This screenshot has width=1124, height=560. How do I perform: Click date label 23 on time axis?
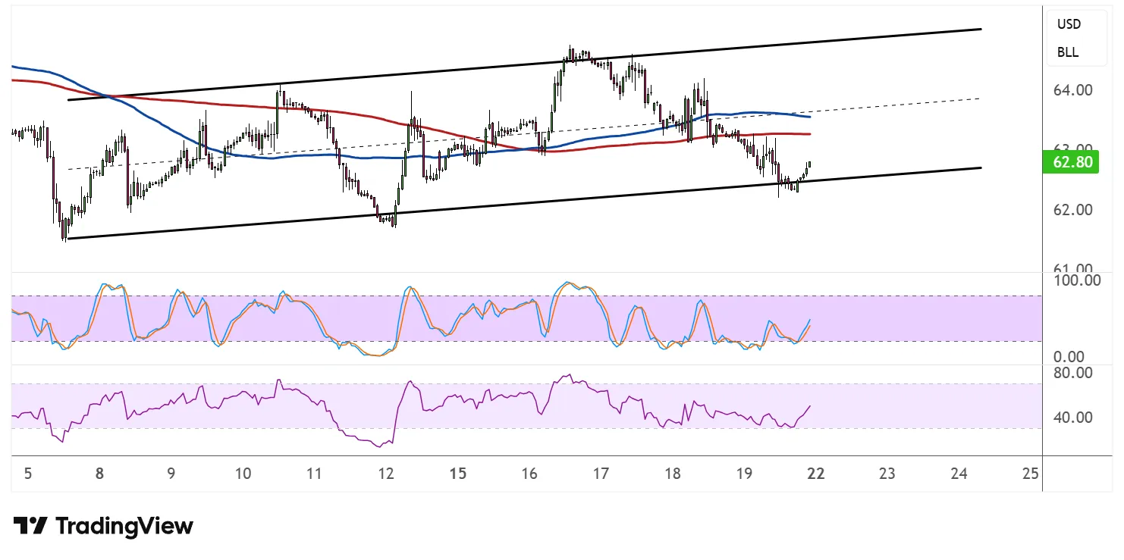887,474
